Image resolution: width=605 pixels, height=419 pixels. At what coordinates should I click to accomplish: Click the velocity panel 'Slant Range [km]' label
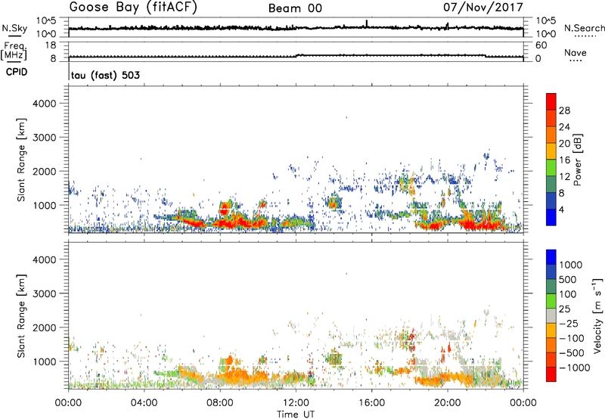tap(21, 315)
